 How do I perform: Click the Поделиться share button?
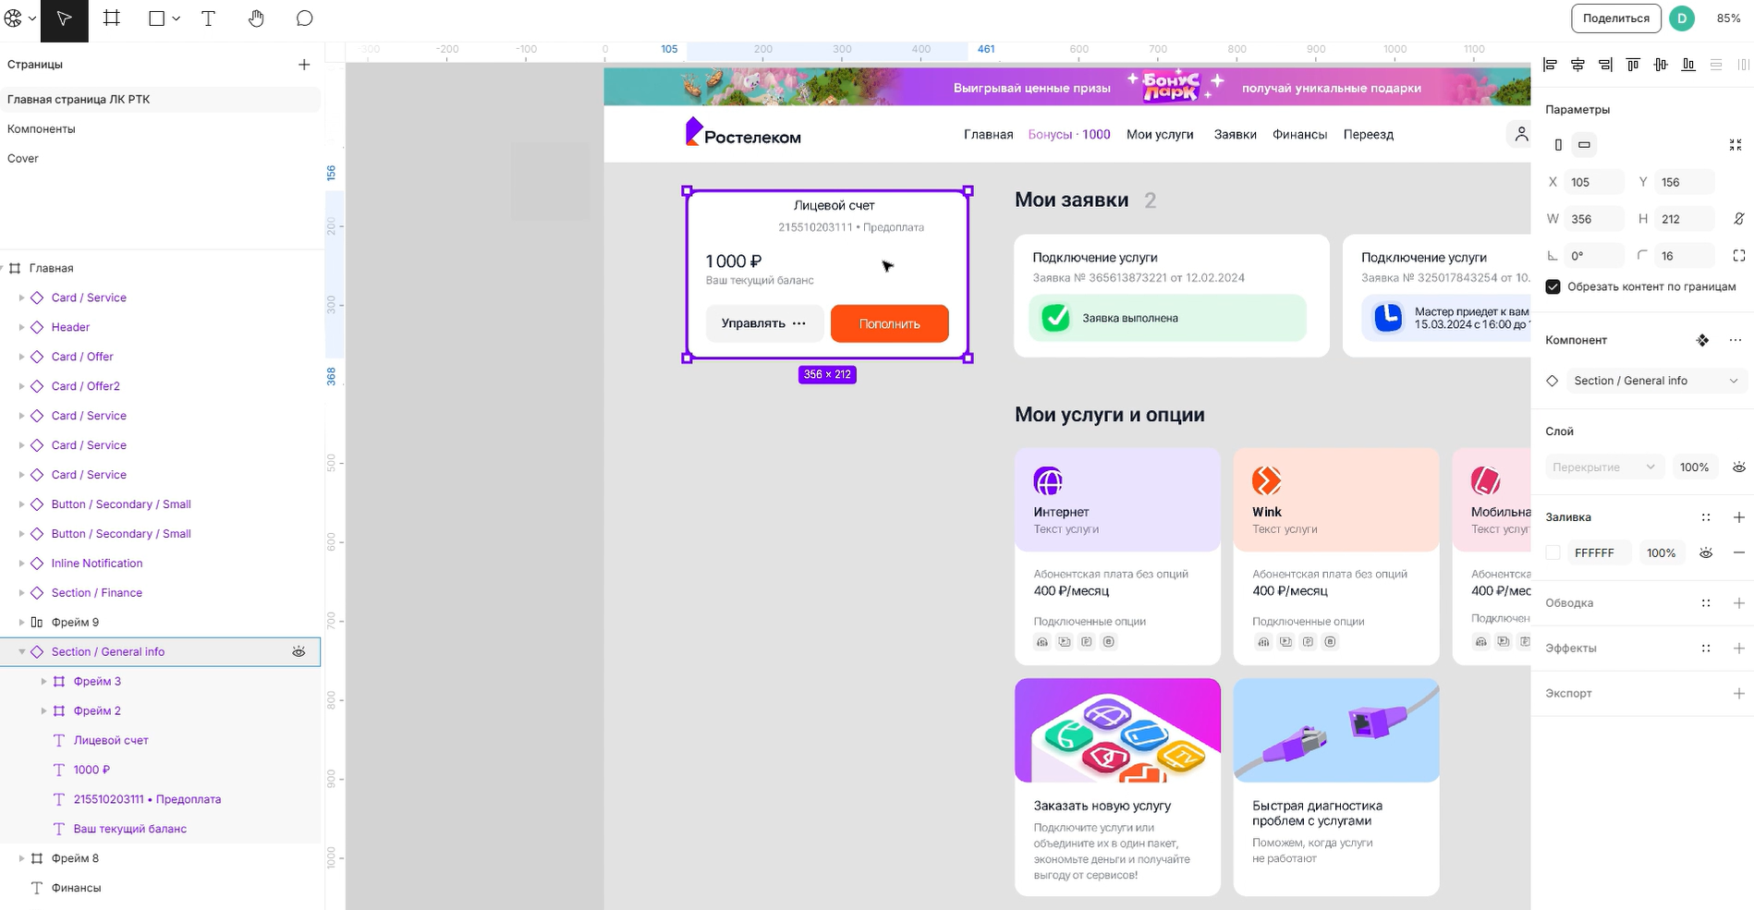tap(1615, 18)
